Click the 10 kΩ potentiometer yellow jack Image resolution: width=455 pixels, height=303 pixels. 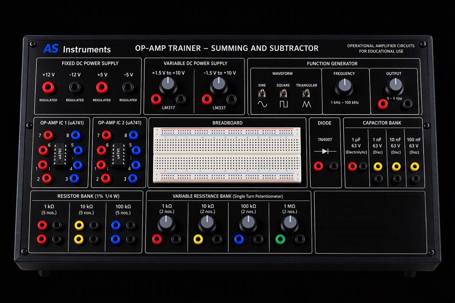[x=198, y=239]
